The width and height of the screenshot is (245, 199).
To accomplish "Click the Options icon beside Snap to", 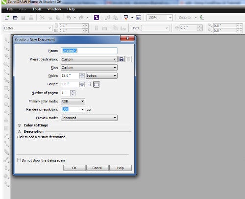I will (202, 18).
